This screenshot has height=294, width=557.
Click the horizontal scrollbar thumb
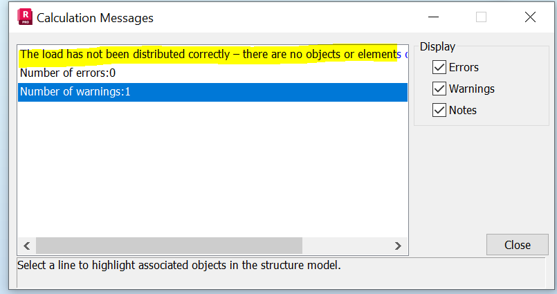169,246
